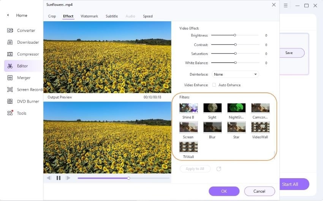
Task: Open the Downloader sidebar icon
Action: pyautogui.click(x=10, y=42)
